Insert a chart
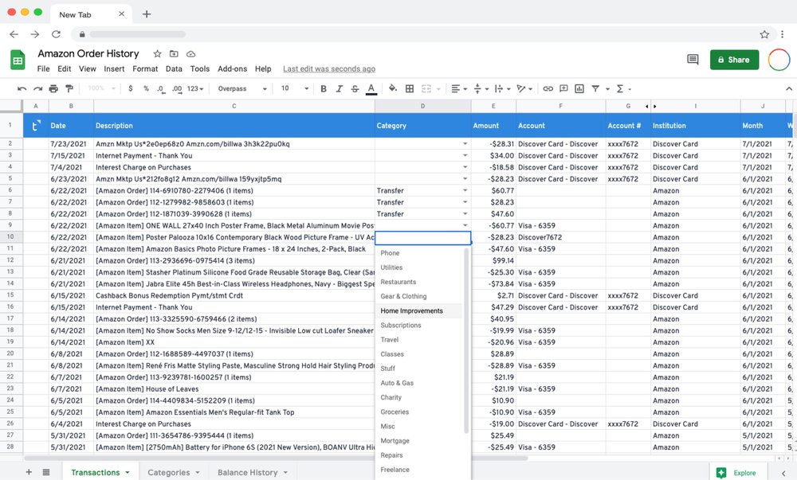 579,89
